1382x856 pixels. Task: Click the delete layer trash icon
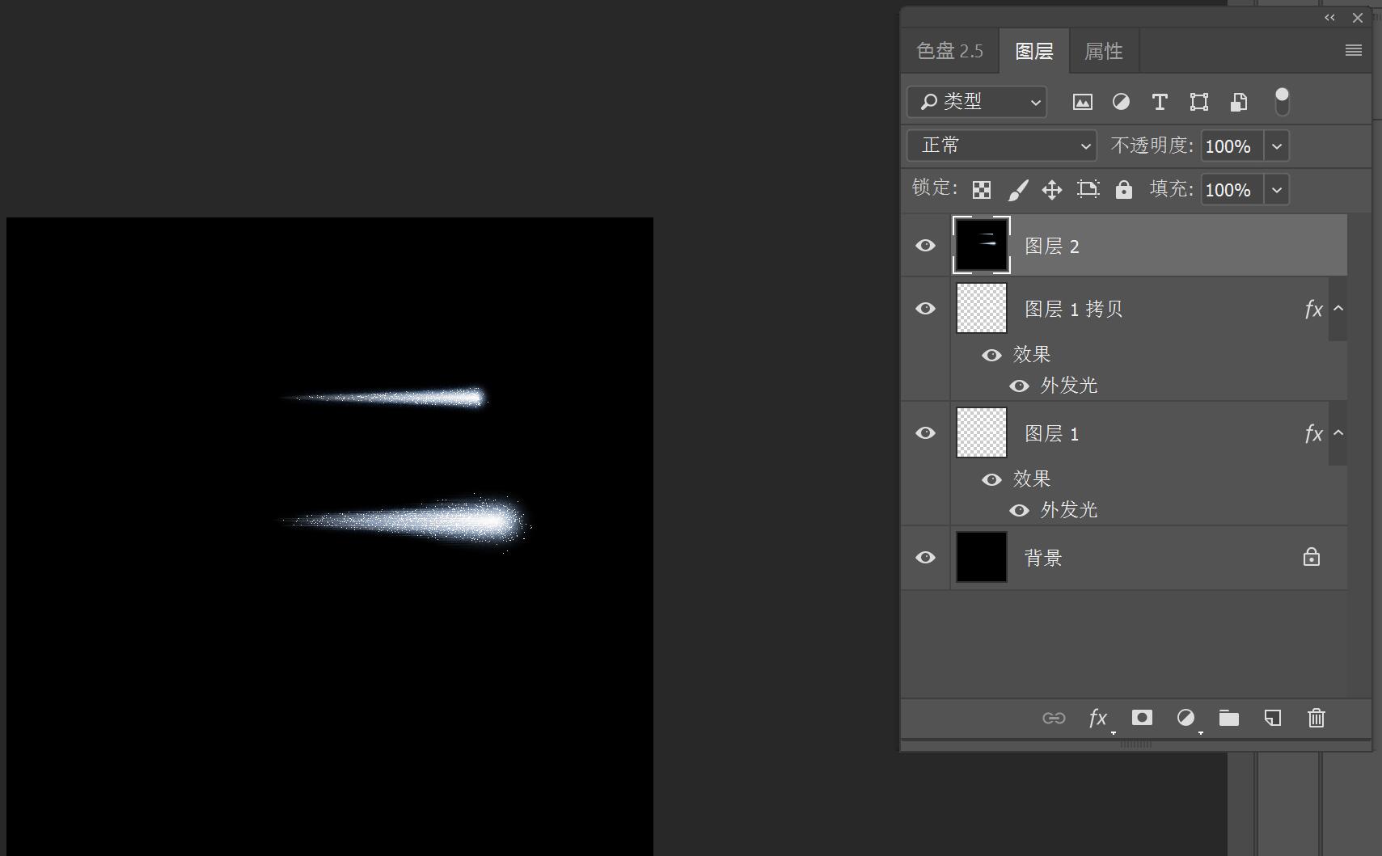1316,718
